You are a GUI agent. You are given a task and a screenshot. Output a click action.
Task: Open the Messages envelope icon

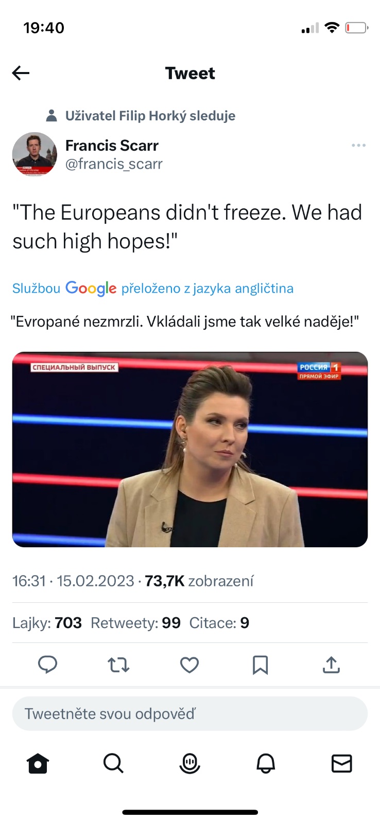[x=342, y=763]
